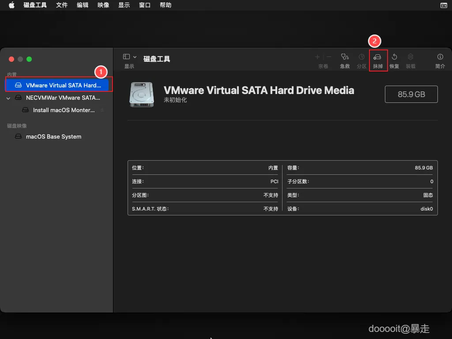The width and height of the screenshot is (452, 339).
Task: Open the Info (简介) toolbar icon
Action: pos(440,57)
